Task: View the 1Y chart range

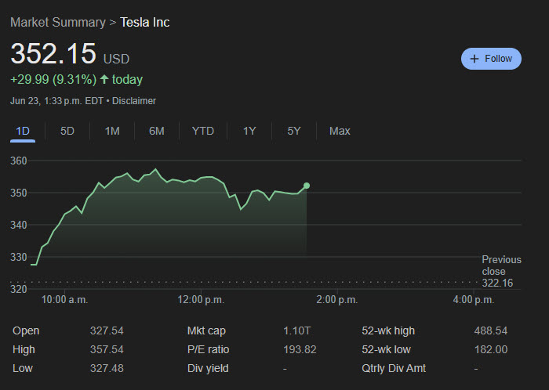Action: (249, 131)
